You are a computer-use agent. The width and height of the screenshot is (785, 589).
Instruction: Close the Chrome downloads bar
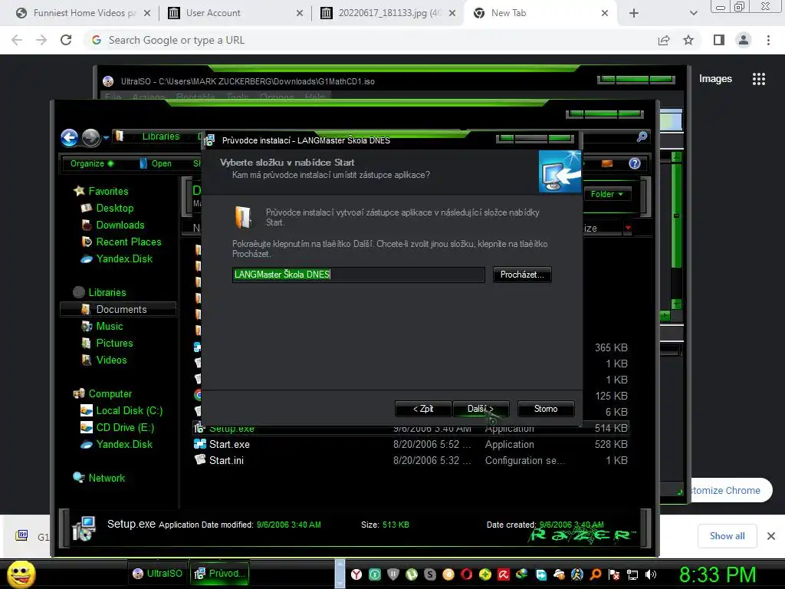tap(771, 536)
